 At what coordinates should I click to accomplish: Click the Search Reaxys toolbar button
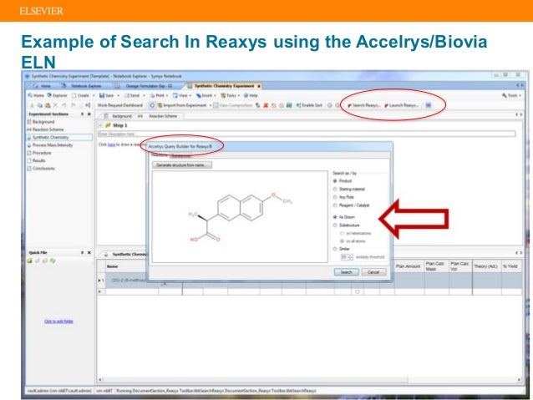coord(363,105)
